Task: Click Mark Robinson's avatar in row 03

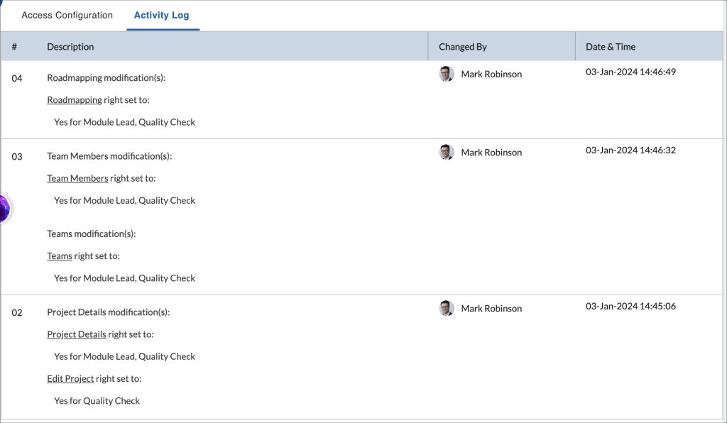Action: (446, 152)
